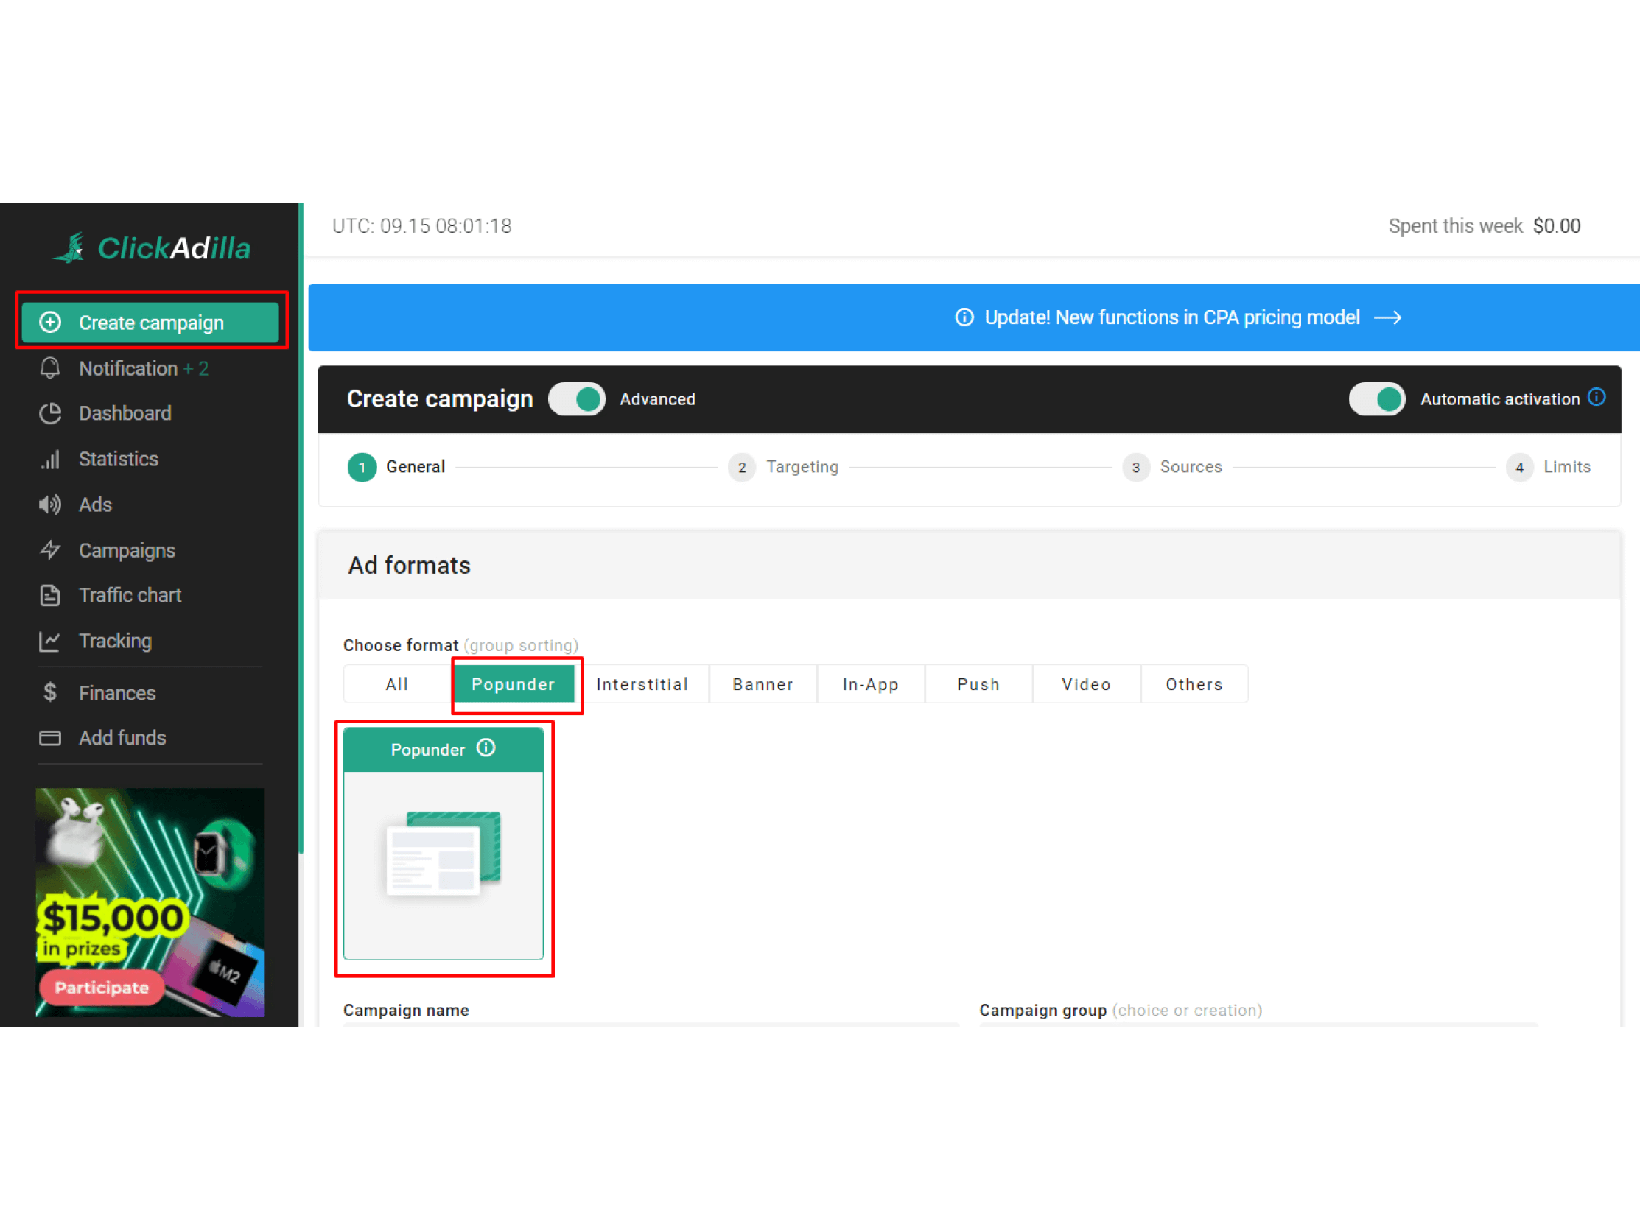Select the Interstitial format tab
The width and height of the screenshot is (1640, 1230).
point(642,684)
